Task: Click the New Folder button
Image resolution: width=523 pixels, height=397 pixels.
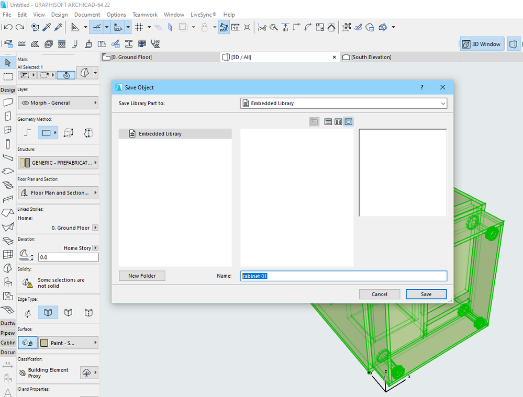Action: 142,276
